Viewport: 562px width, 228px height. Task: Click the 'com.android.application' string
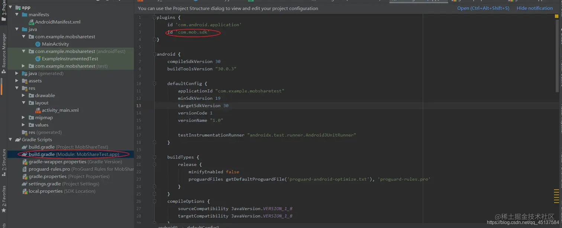click(209, 25)
